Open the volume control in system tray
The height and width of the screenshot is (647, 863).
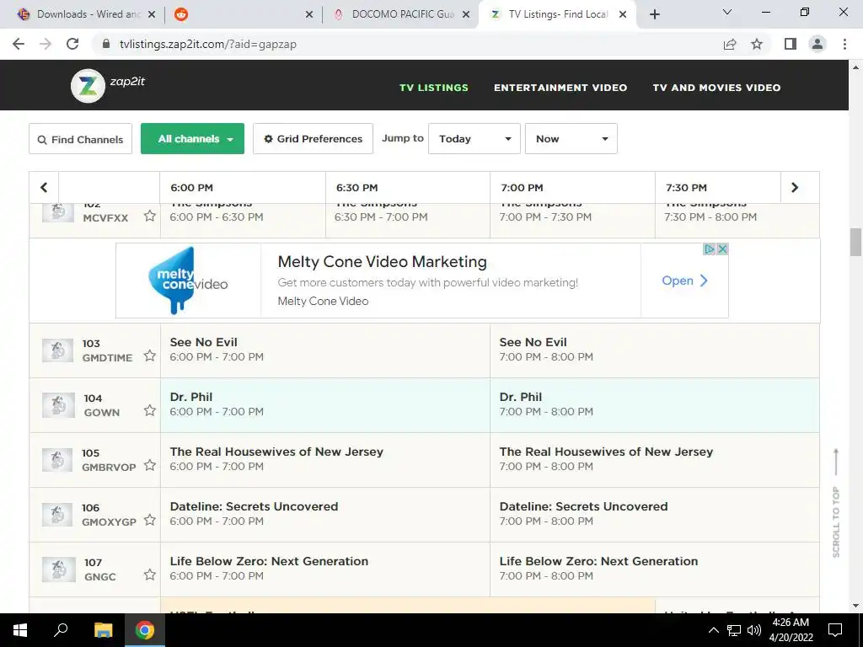click(x=754, y=630)
